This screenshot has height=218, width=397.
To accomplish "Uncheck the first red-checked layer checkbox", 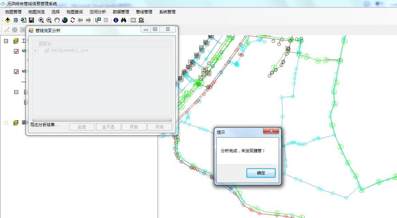I will 17,51.
